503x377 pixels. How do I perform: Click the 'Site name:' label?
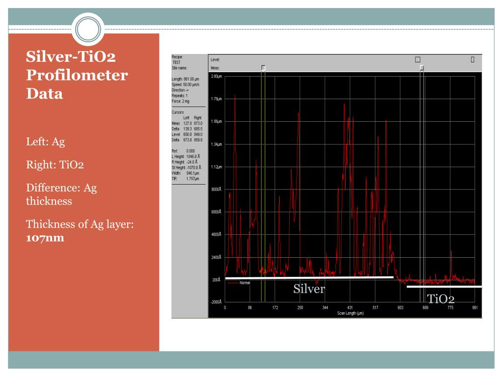click(179, 68)
